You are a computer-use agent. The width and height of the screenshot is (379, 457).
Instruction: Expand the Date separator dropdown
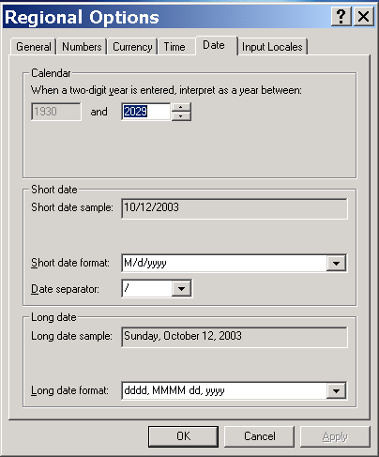pos(181,288)
